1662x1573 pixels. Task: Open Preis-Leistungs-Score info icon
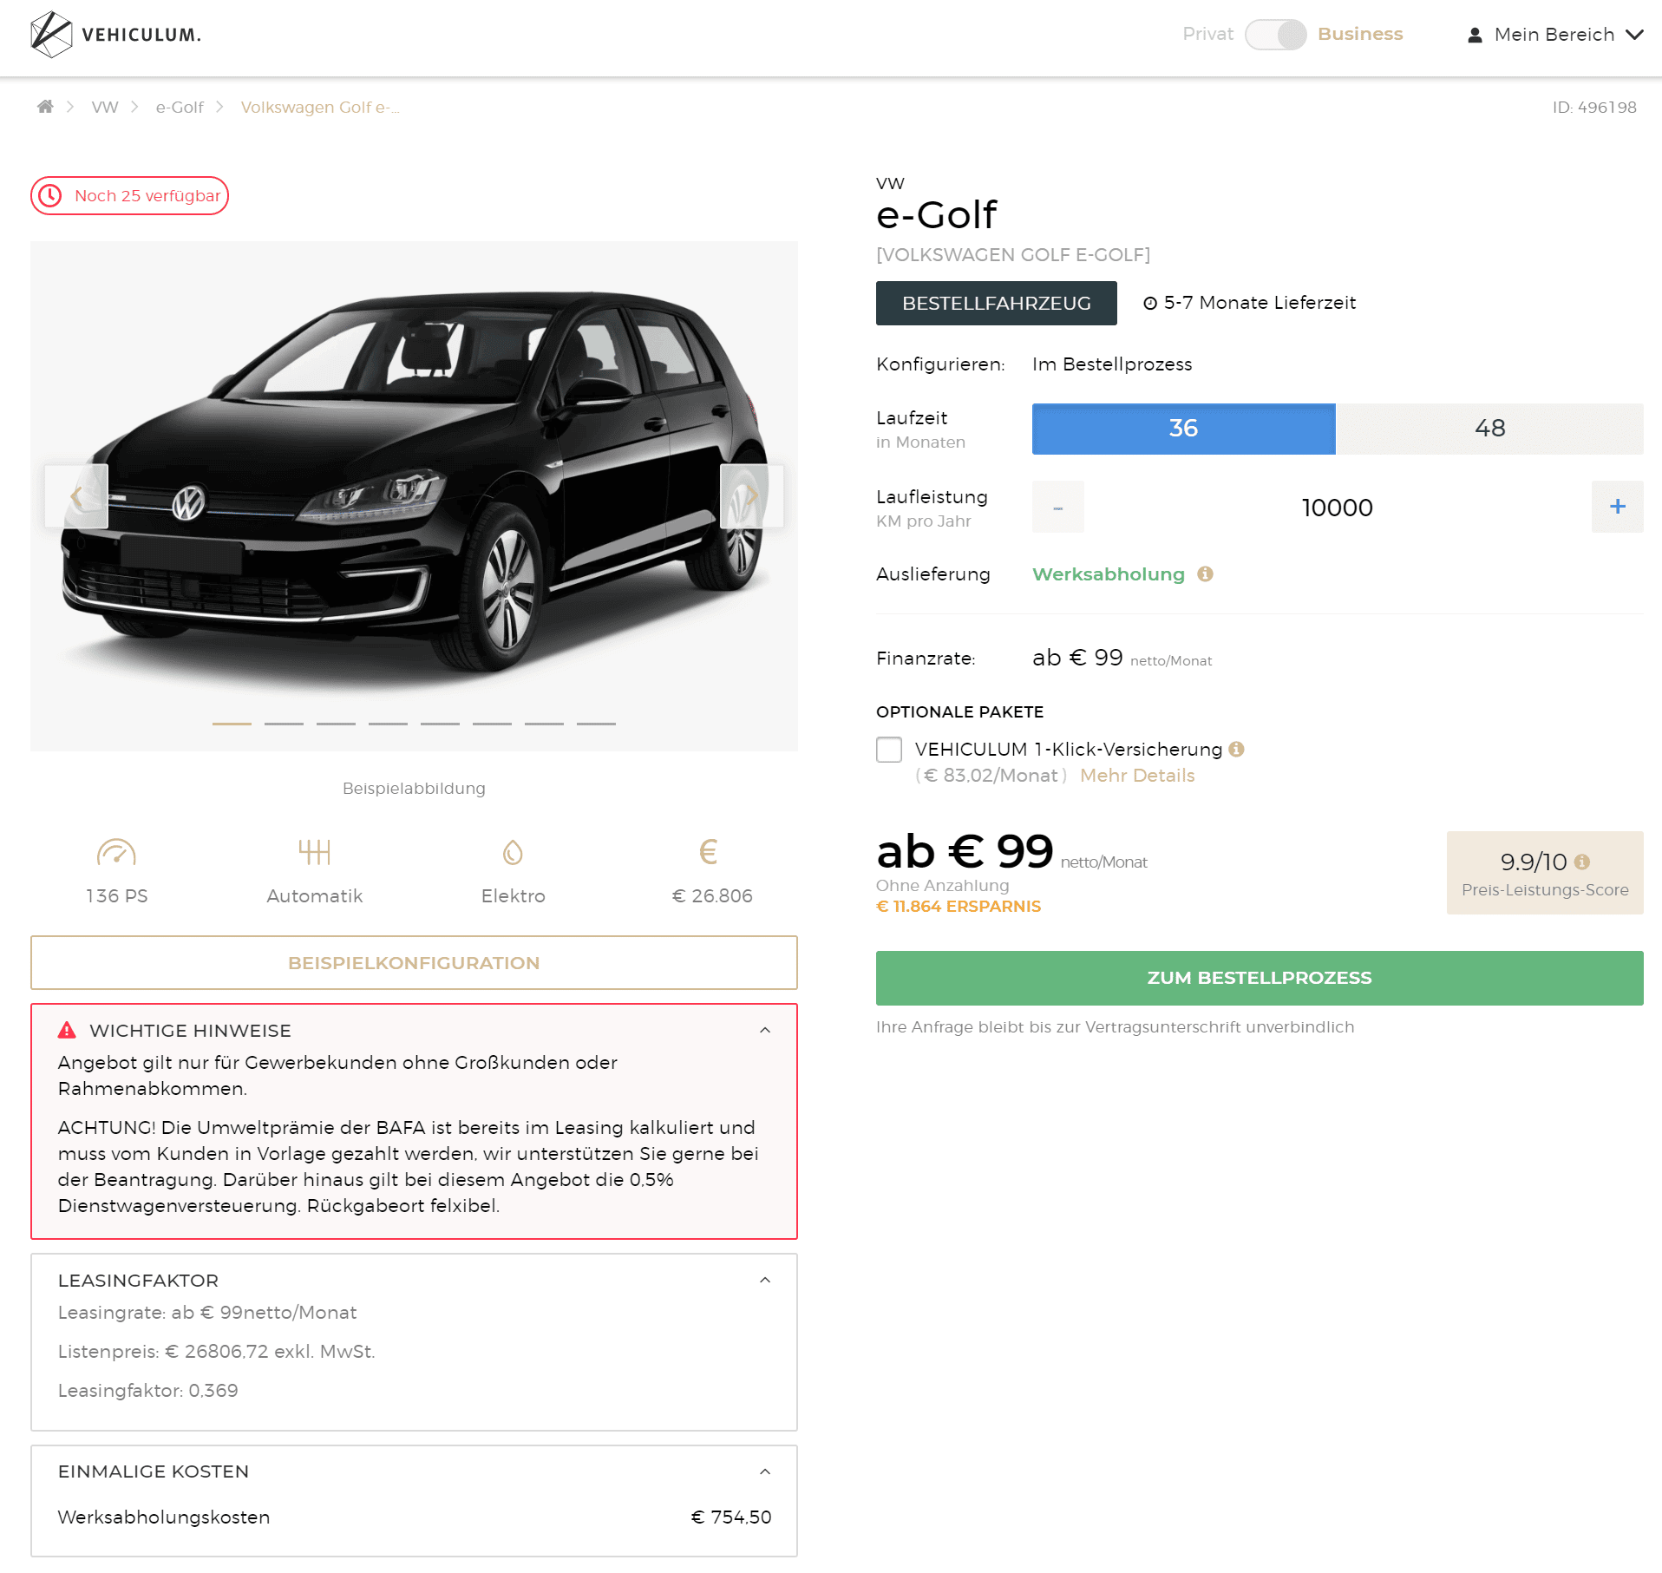[x=1582, y=862]
